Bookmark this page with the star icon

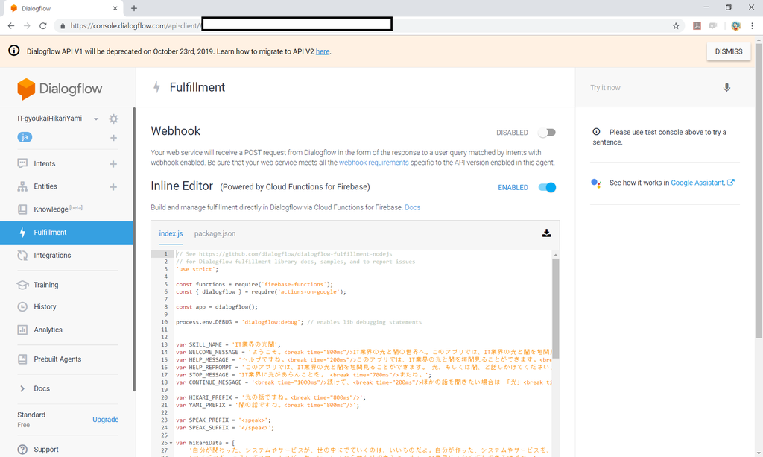pos(676,26)
